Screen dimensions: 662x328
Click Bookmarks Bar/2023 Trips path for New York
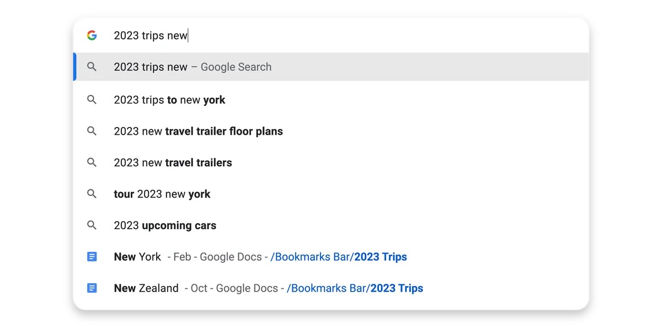339,257
